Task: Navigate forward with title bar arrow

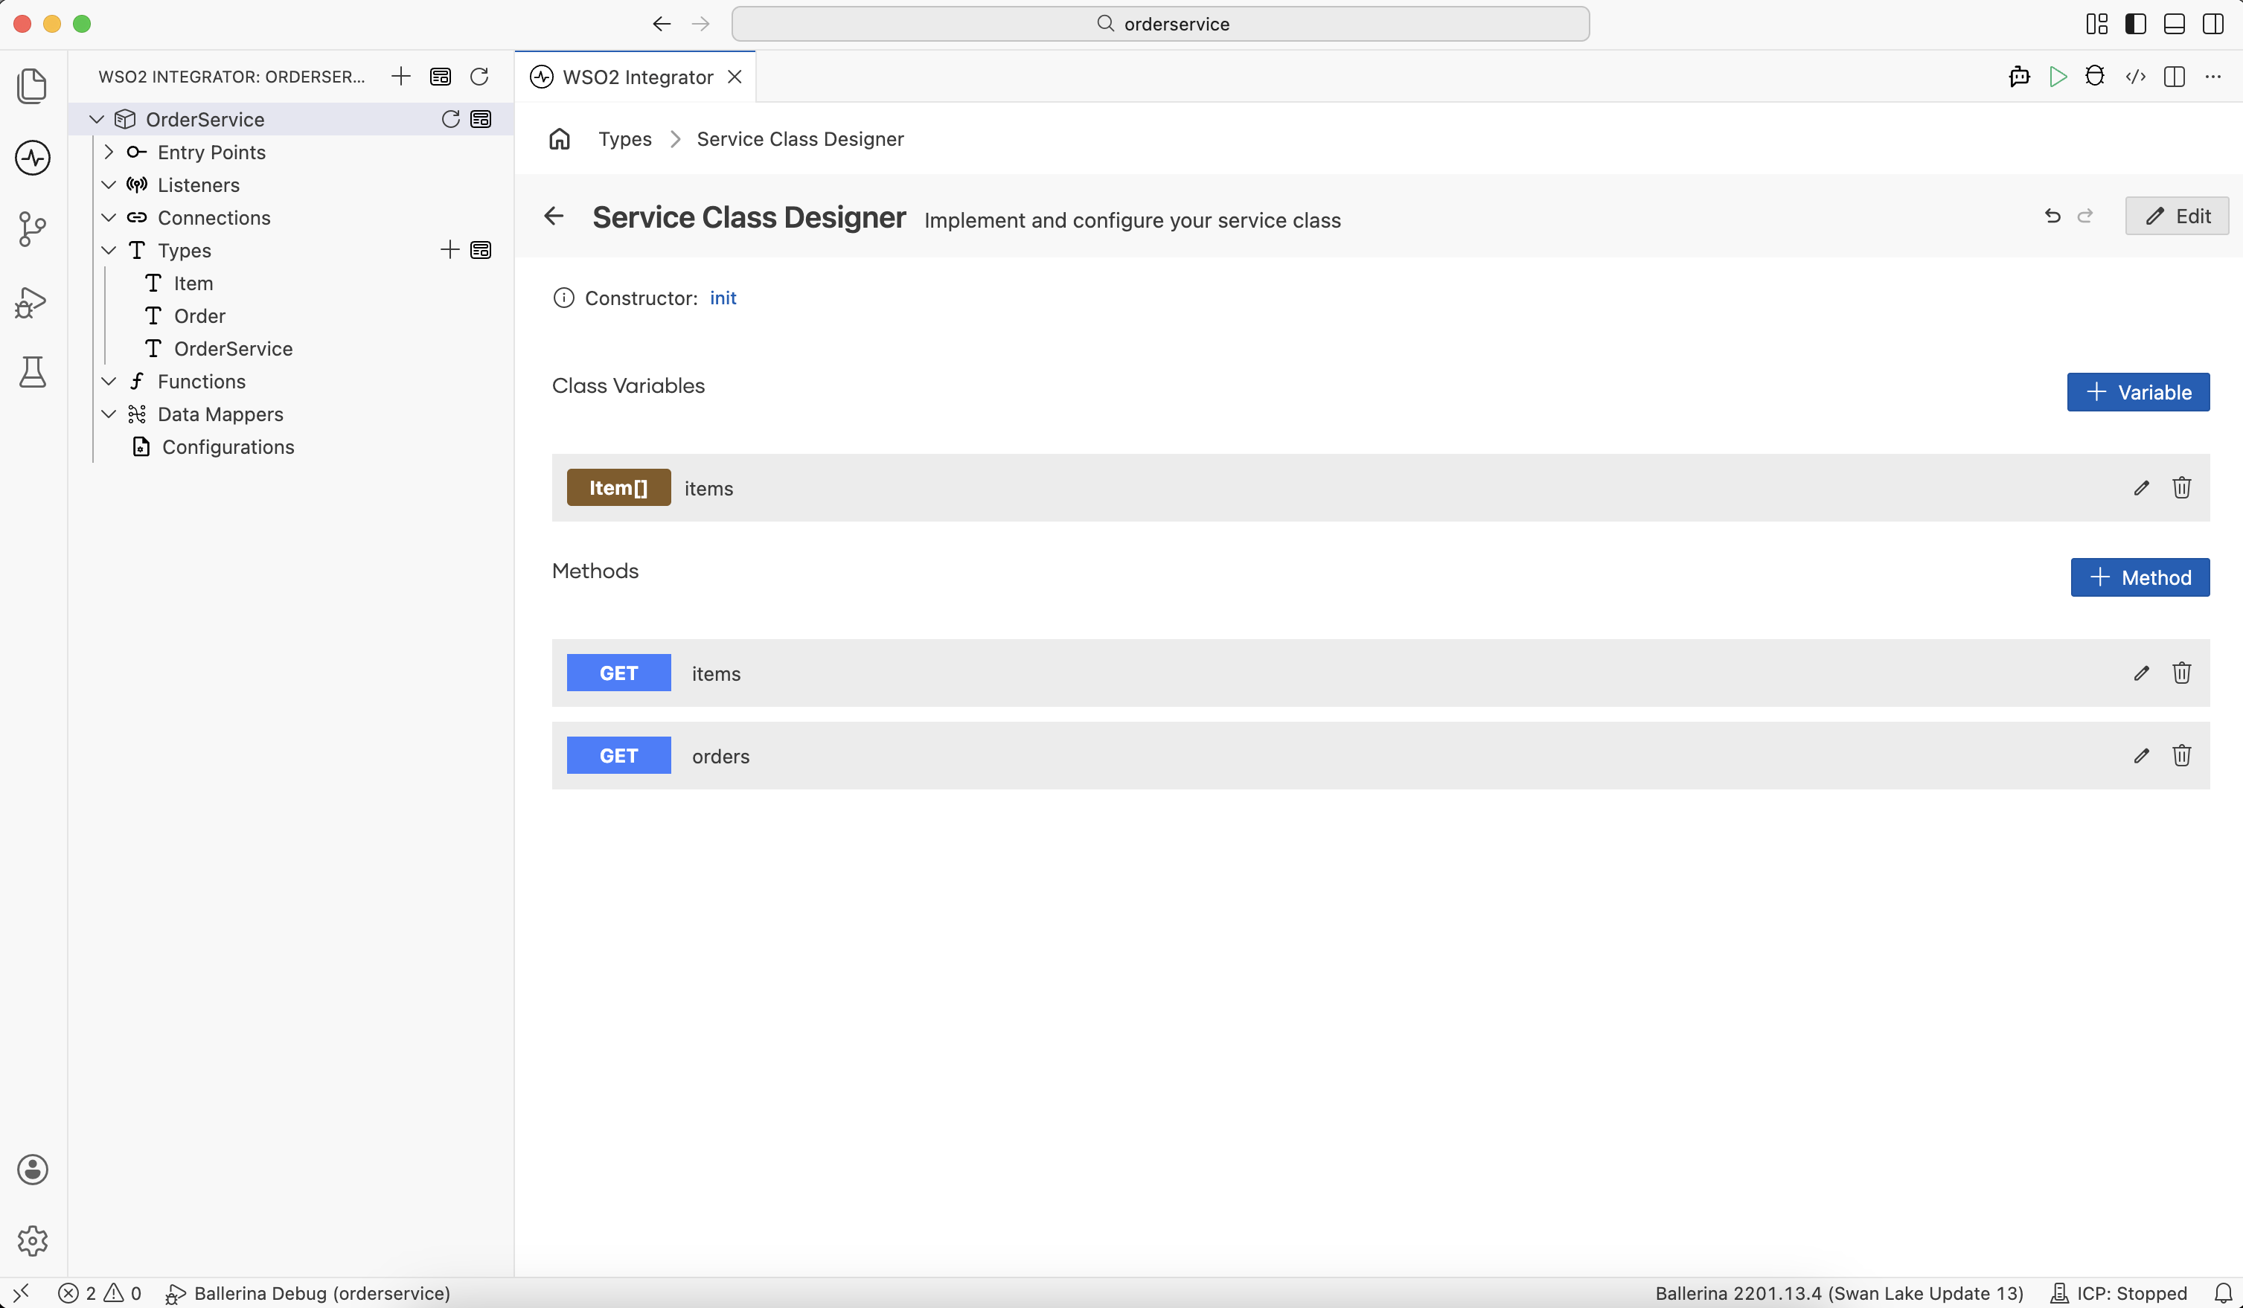Action: click(x=700, y=24)
